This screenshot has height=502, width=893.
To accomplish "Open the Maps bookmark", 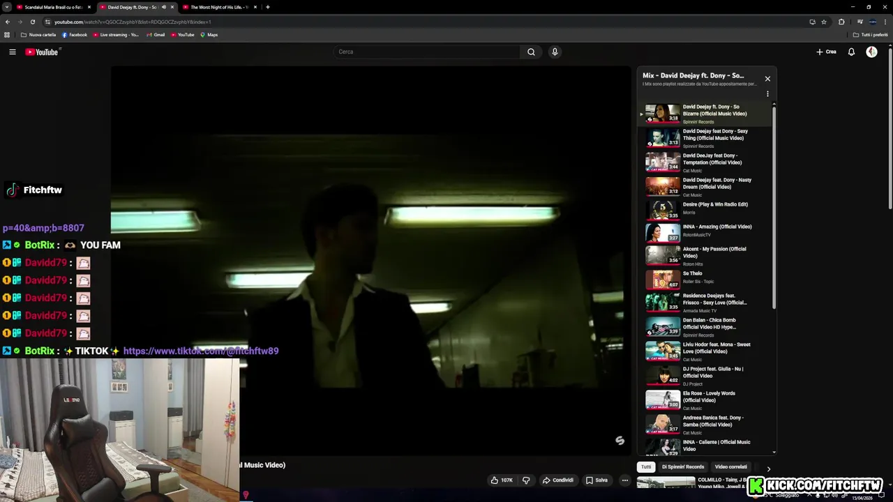I will 209,35.
